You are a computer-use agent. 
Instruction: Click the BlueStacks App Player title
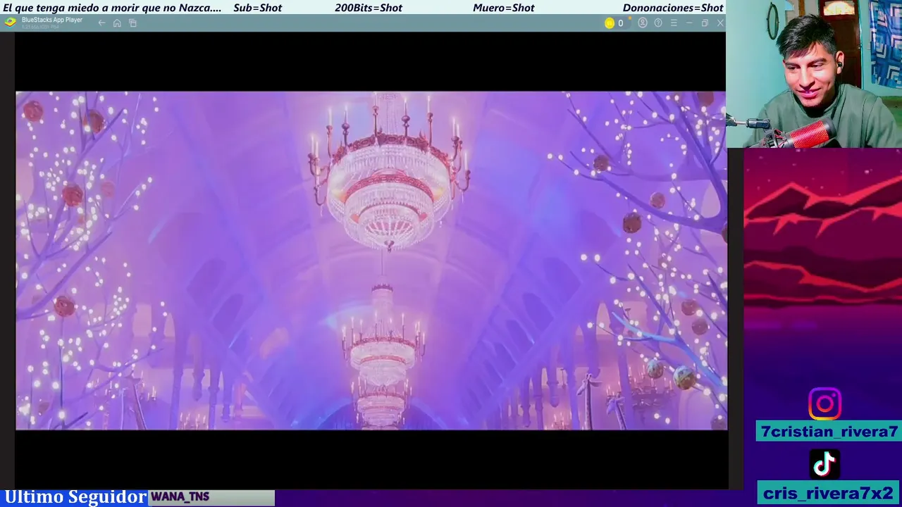point(52,20)
